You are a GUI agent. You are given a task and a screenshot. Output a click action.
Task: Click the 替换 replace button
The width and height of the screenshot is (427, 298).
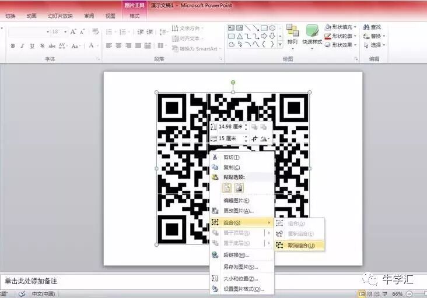coord(374,36)
